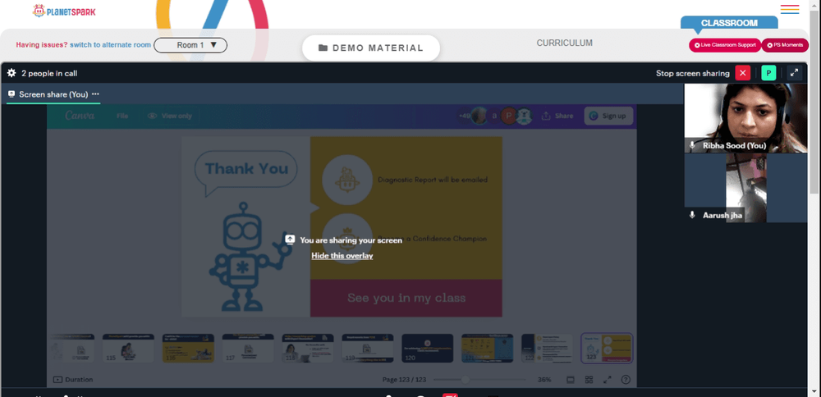
Task: Select slide 123 Thank You thumbnail
Action: pyautogui.click(x=607, y=349)
